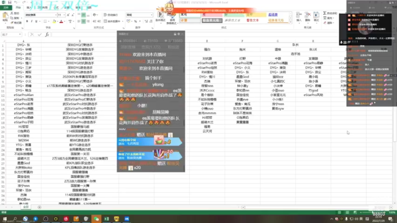Click the Undo arrow icon
This screenshot has width=397, height=223.
pos(16,2)
